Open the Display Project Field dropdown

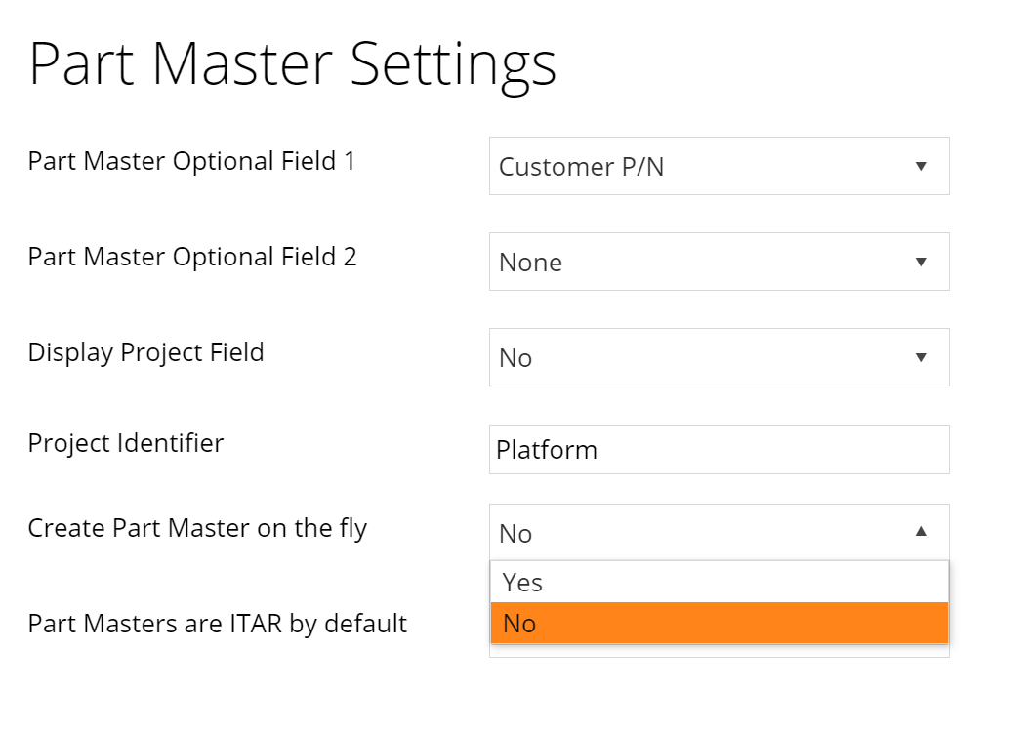[x=719, y=357]
